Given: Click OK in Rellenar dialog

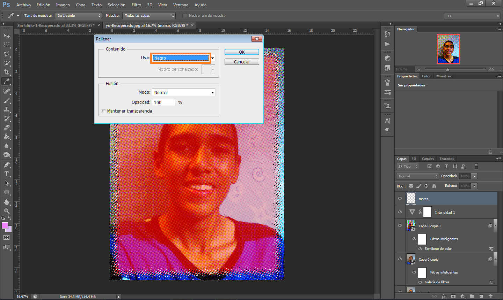Looking at the screenshot, I should pyautogui.click(x=242, y=52).
